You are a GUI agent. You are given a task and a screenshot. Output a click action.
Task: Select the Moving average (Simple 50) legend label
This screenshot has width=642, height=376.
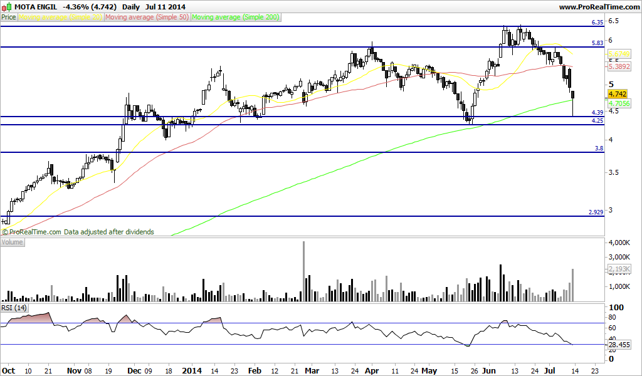147,17
